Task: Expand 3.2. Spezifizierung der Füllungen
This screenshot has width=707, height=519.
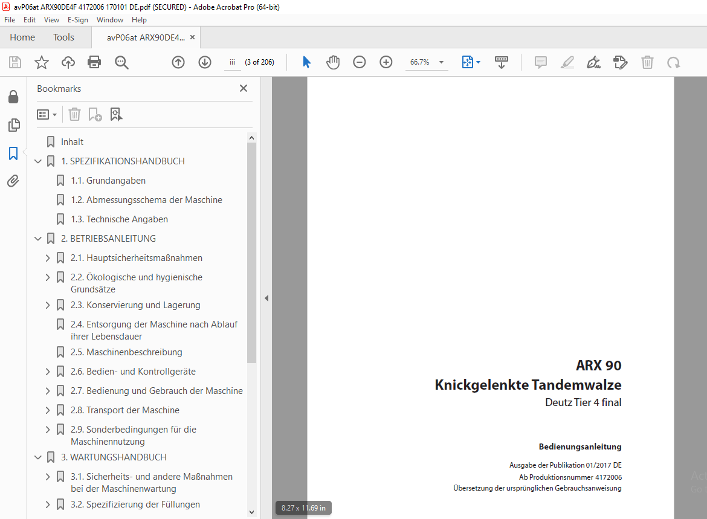Action: 48,504
